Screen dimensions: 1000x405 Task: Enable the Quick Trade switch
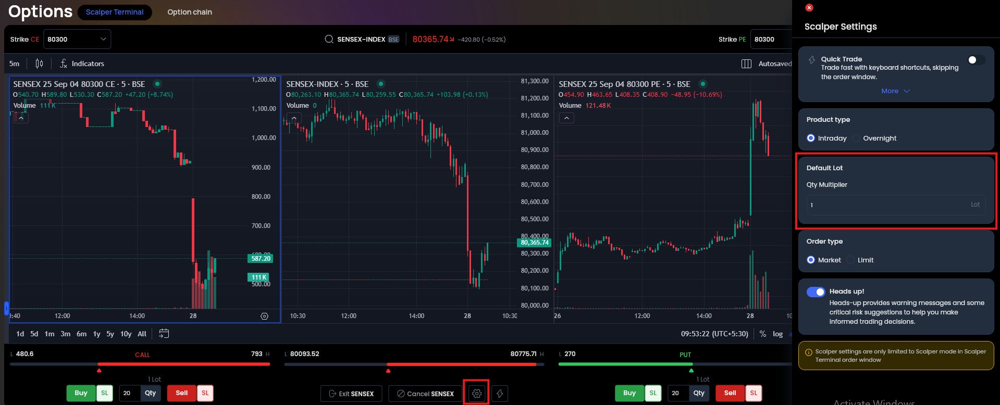[977, 60]
